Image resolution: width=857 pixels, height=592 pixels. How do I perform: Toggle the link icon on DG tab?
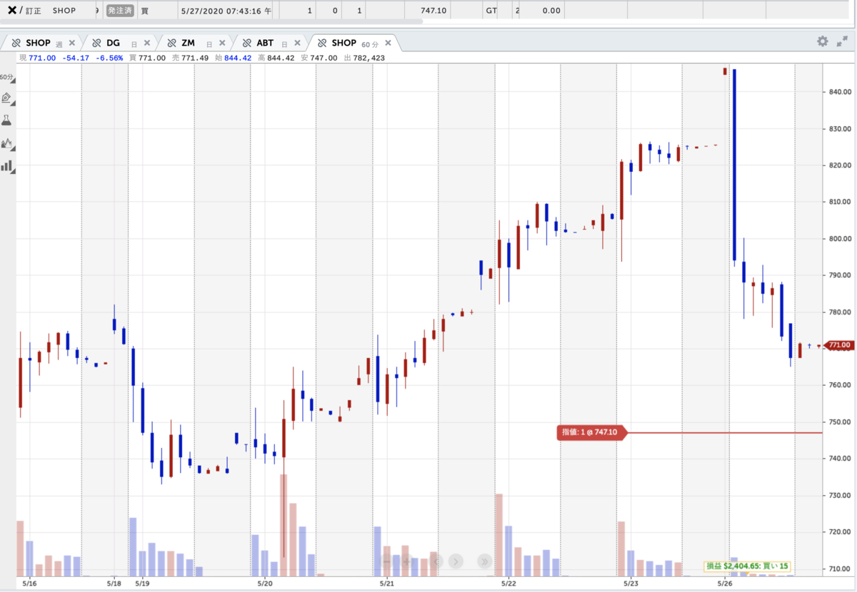[96, 43]
